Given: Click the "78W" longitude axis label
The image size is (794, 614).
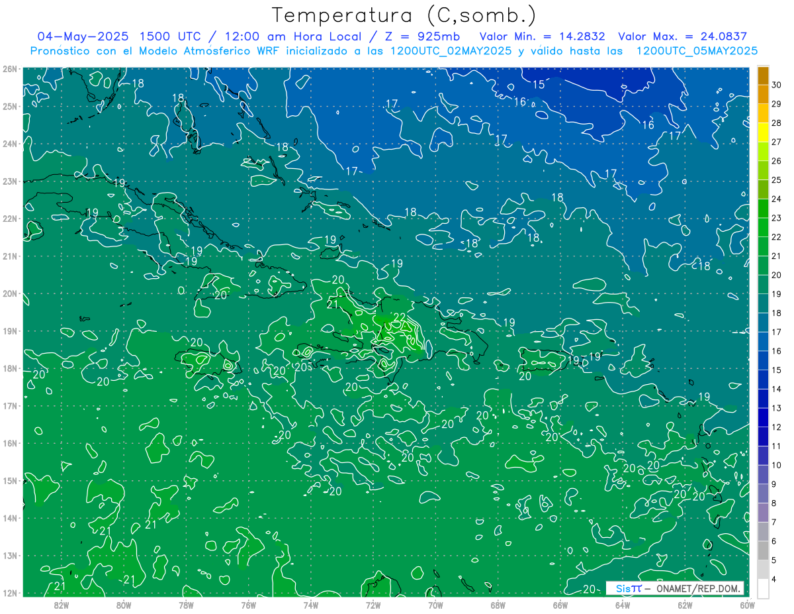Looking at the screenshot, I should tap(186, 604).
